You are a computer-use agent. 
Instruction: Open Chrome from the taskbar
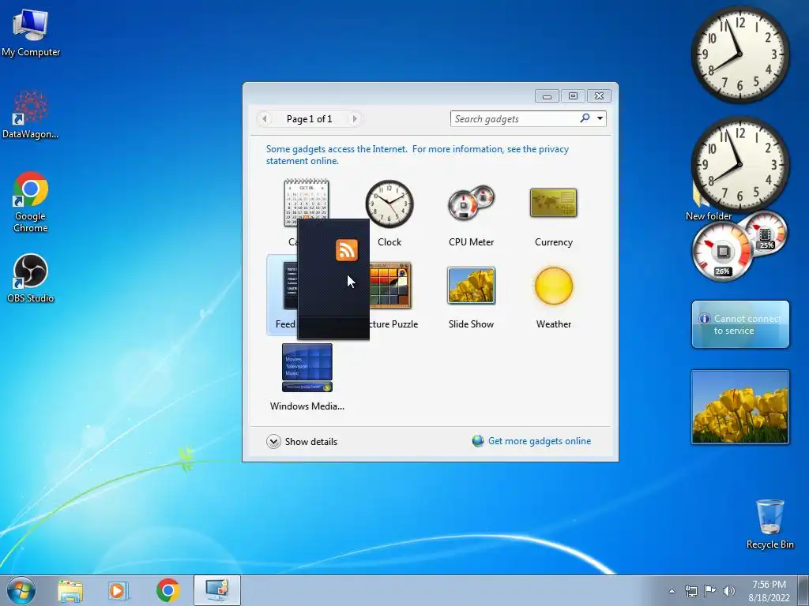(168, 590)
